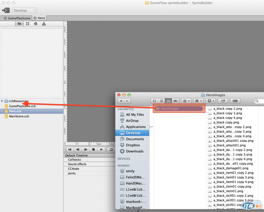Select Felix的Ma... shared computer

pos(132,177)
